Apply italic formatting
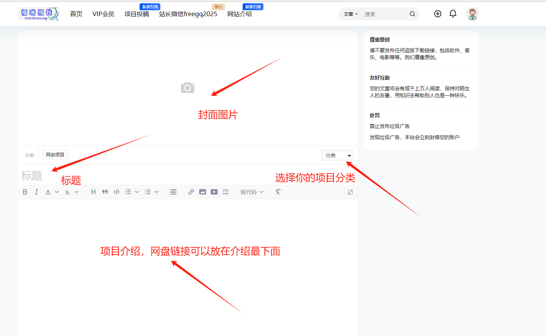The image size is (546, 336). click(x=36, y=192)
